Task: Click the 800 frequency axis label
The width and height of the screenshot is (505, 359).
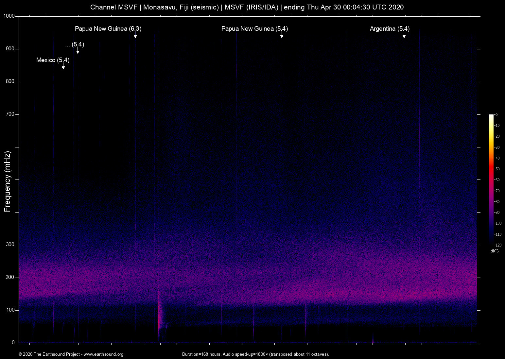Action: click(10, 81)
